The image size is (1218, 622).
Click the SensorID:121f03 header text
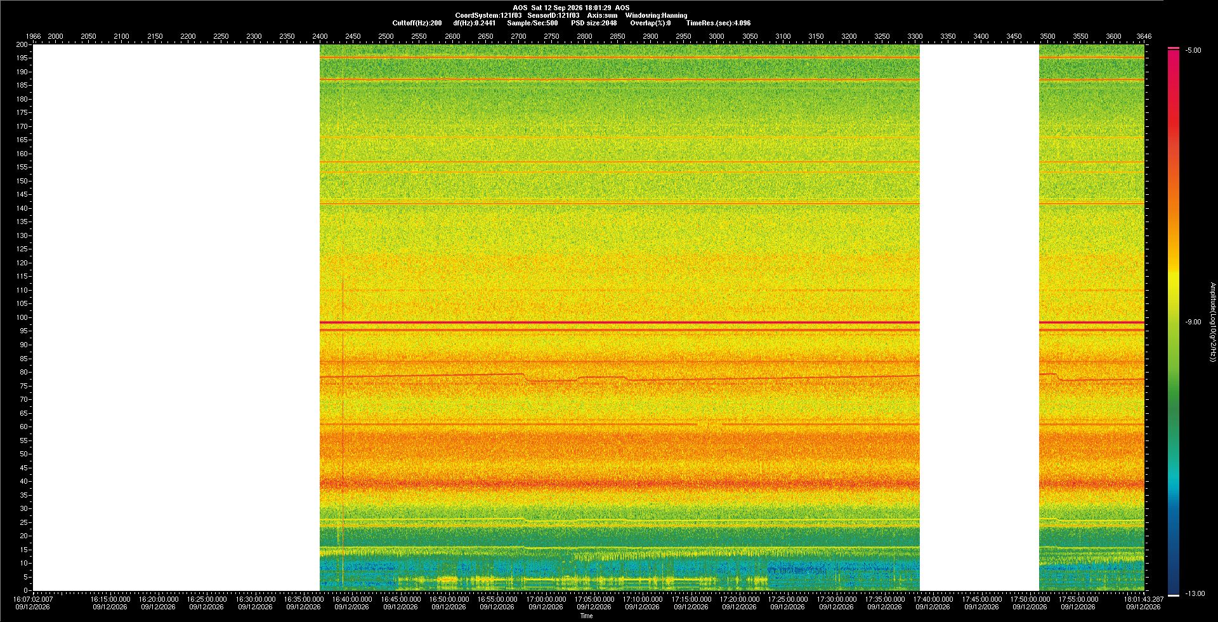pos(553,15)
